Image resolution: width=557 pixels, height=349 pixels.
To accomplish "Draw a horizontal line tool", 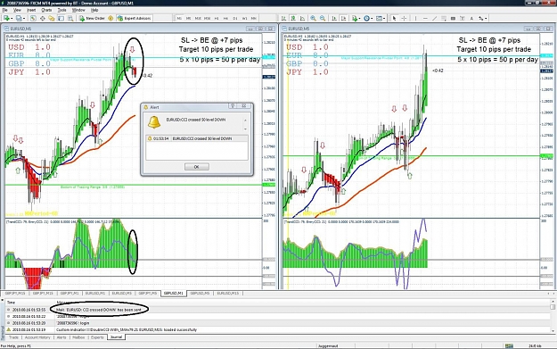I will (425, 18).
